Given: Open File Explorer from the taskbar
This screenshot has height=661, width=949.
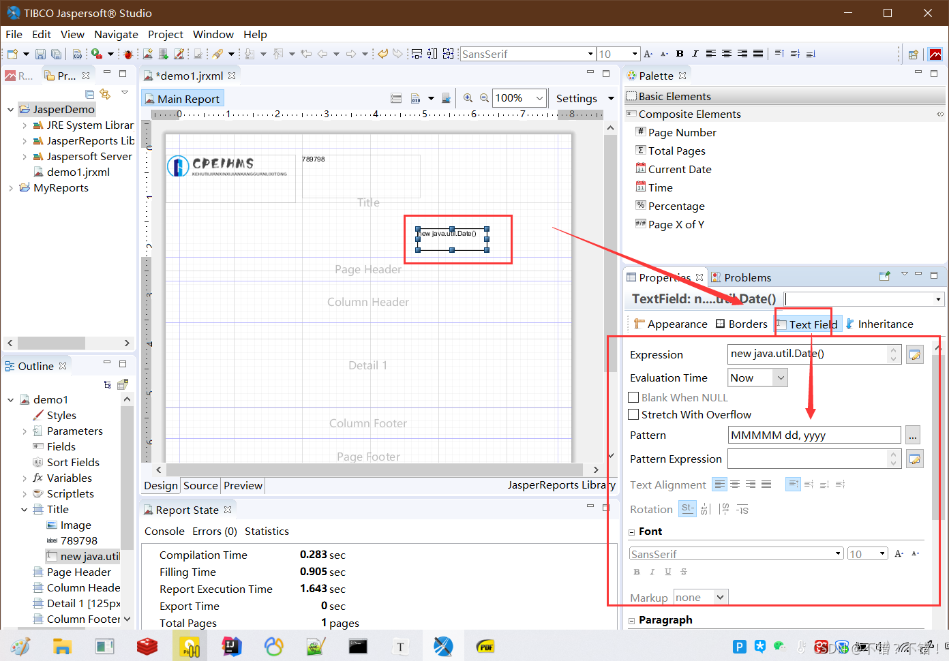Looking at the screenshot, I should click(x=63, y=647).
